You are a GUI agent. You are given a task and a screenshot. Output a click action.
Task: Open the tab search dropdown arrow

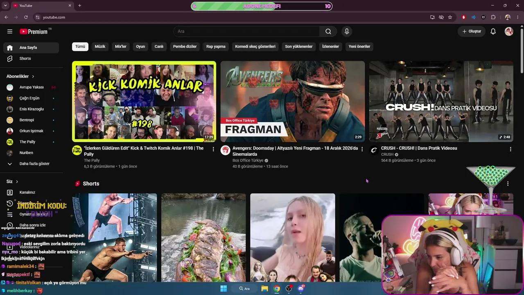(x=5, y=6)
